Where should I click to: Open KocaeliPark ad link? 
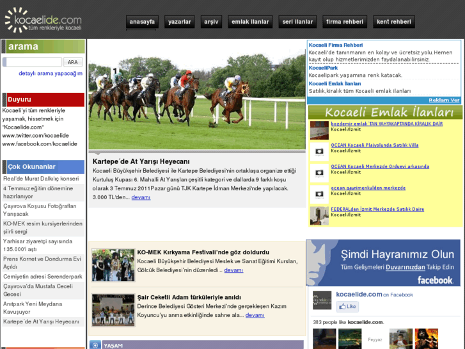click(x=323, y=68)
